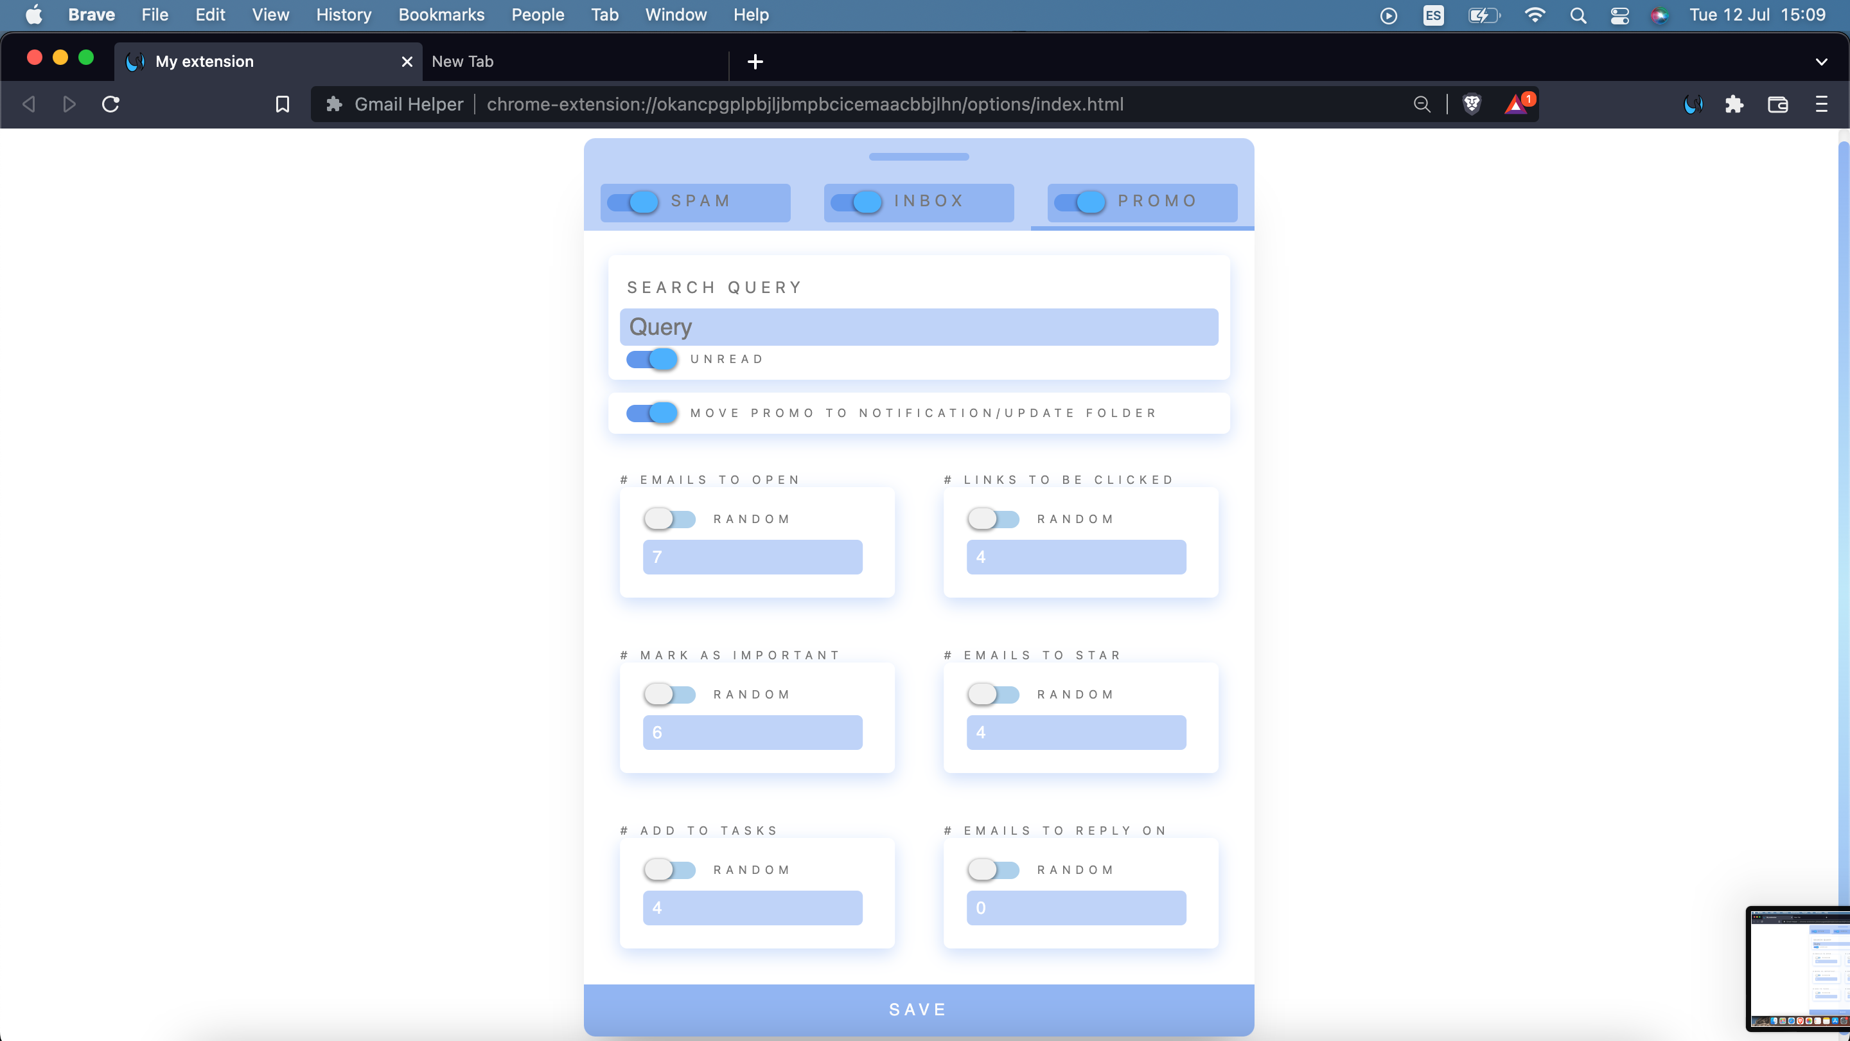
Task: Open the Brave Wallet icon
Action: (x=1777, y=104)
